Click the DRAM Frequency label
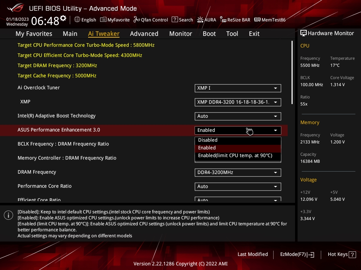The width and height of the screenshot is (361, 270). tap(37, 172)
